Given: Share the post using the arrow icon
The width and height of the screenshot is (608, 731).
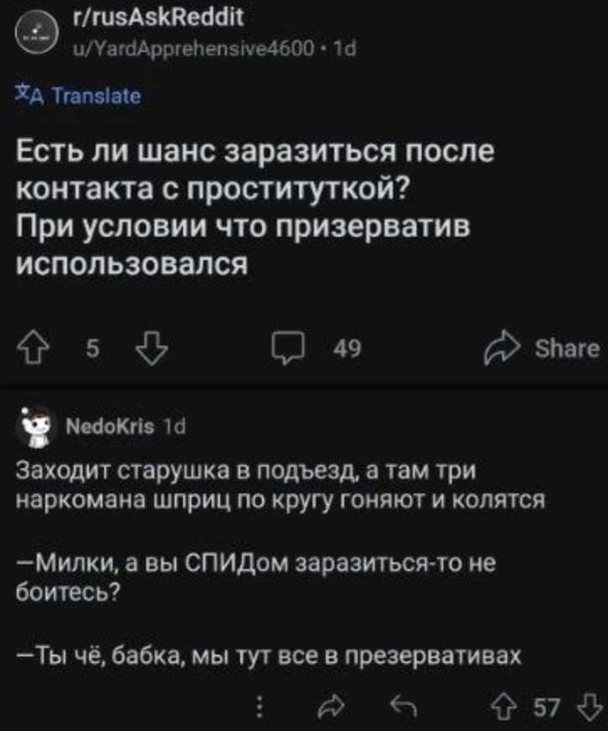Looking at the screenshot, I should tap(502, 347).
